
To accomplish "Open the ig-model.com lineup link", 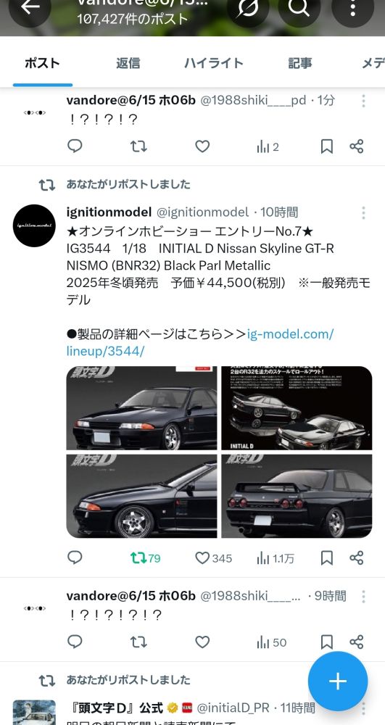I will [x=199, y=342].
